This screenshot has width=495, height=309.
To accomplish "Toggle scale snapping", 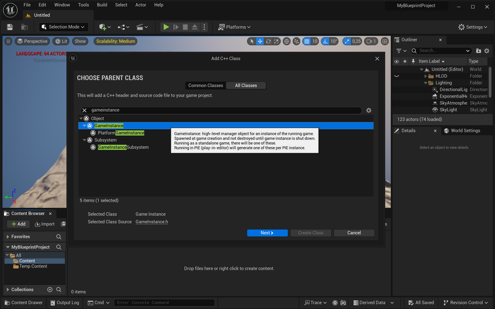I will tap(347, 41).
